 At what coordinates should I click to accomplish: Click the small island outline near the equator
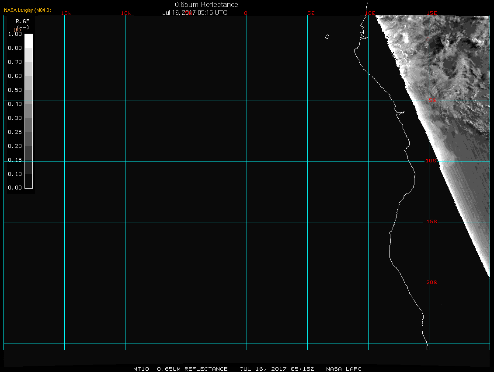[x=327, y=37]
